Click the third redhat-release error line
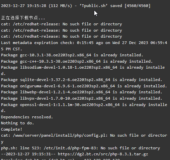The width and height of the screenshot is (170, 160). (x=61, y=36)
